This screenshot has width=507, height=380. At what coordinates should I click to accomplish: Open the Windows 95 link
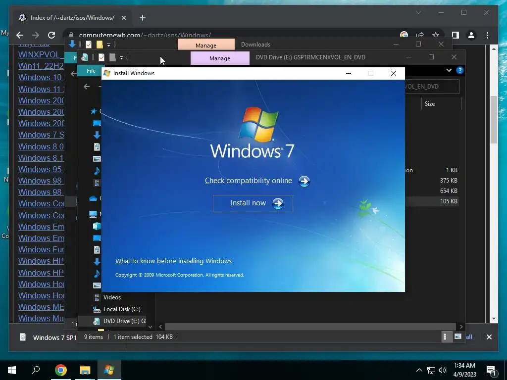[40, 169]
